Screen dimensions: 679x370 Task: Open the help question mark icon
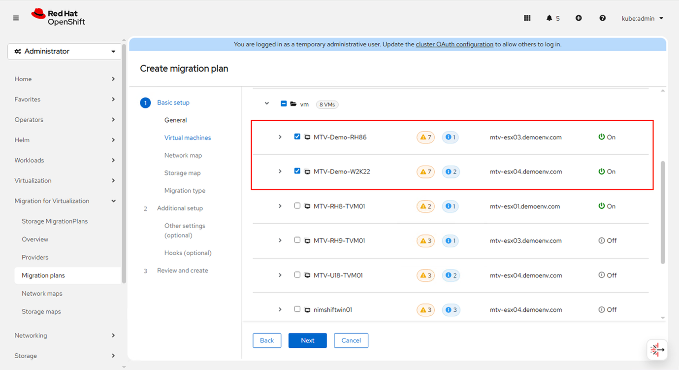[602, 18]
